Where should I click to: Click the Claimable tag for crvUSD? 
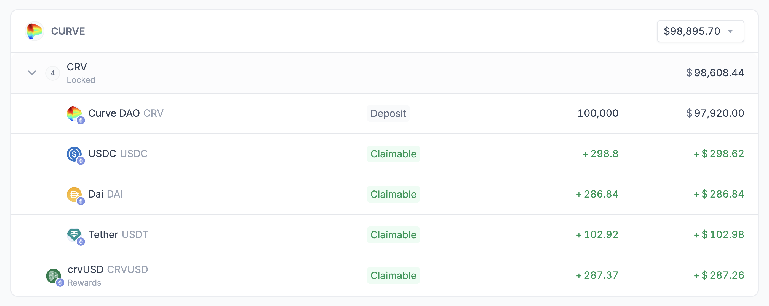pyautogui.click(x=393, y=276)
